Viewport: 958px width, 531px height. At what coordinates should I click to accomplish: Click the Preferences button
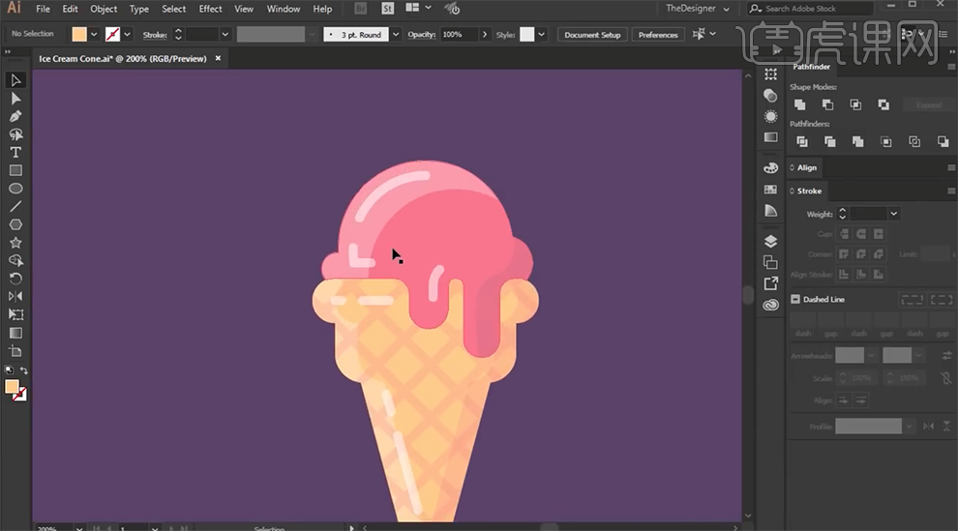(x=658, y=35)
